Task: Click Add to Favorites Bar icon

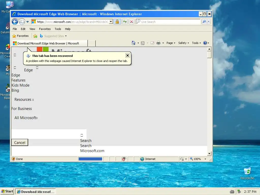Action: click(35, 36)
